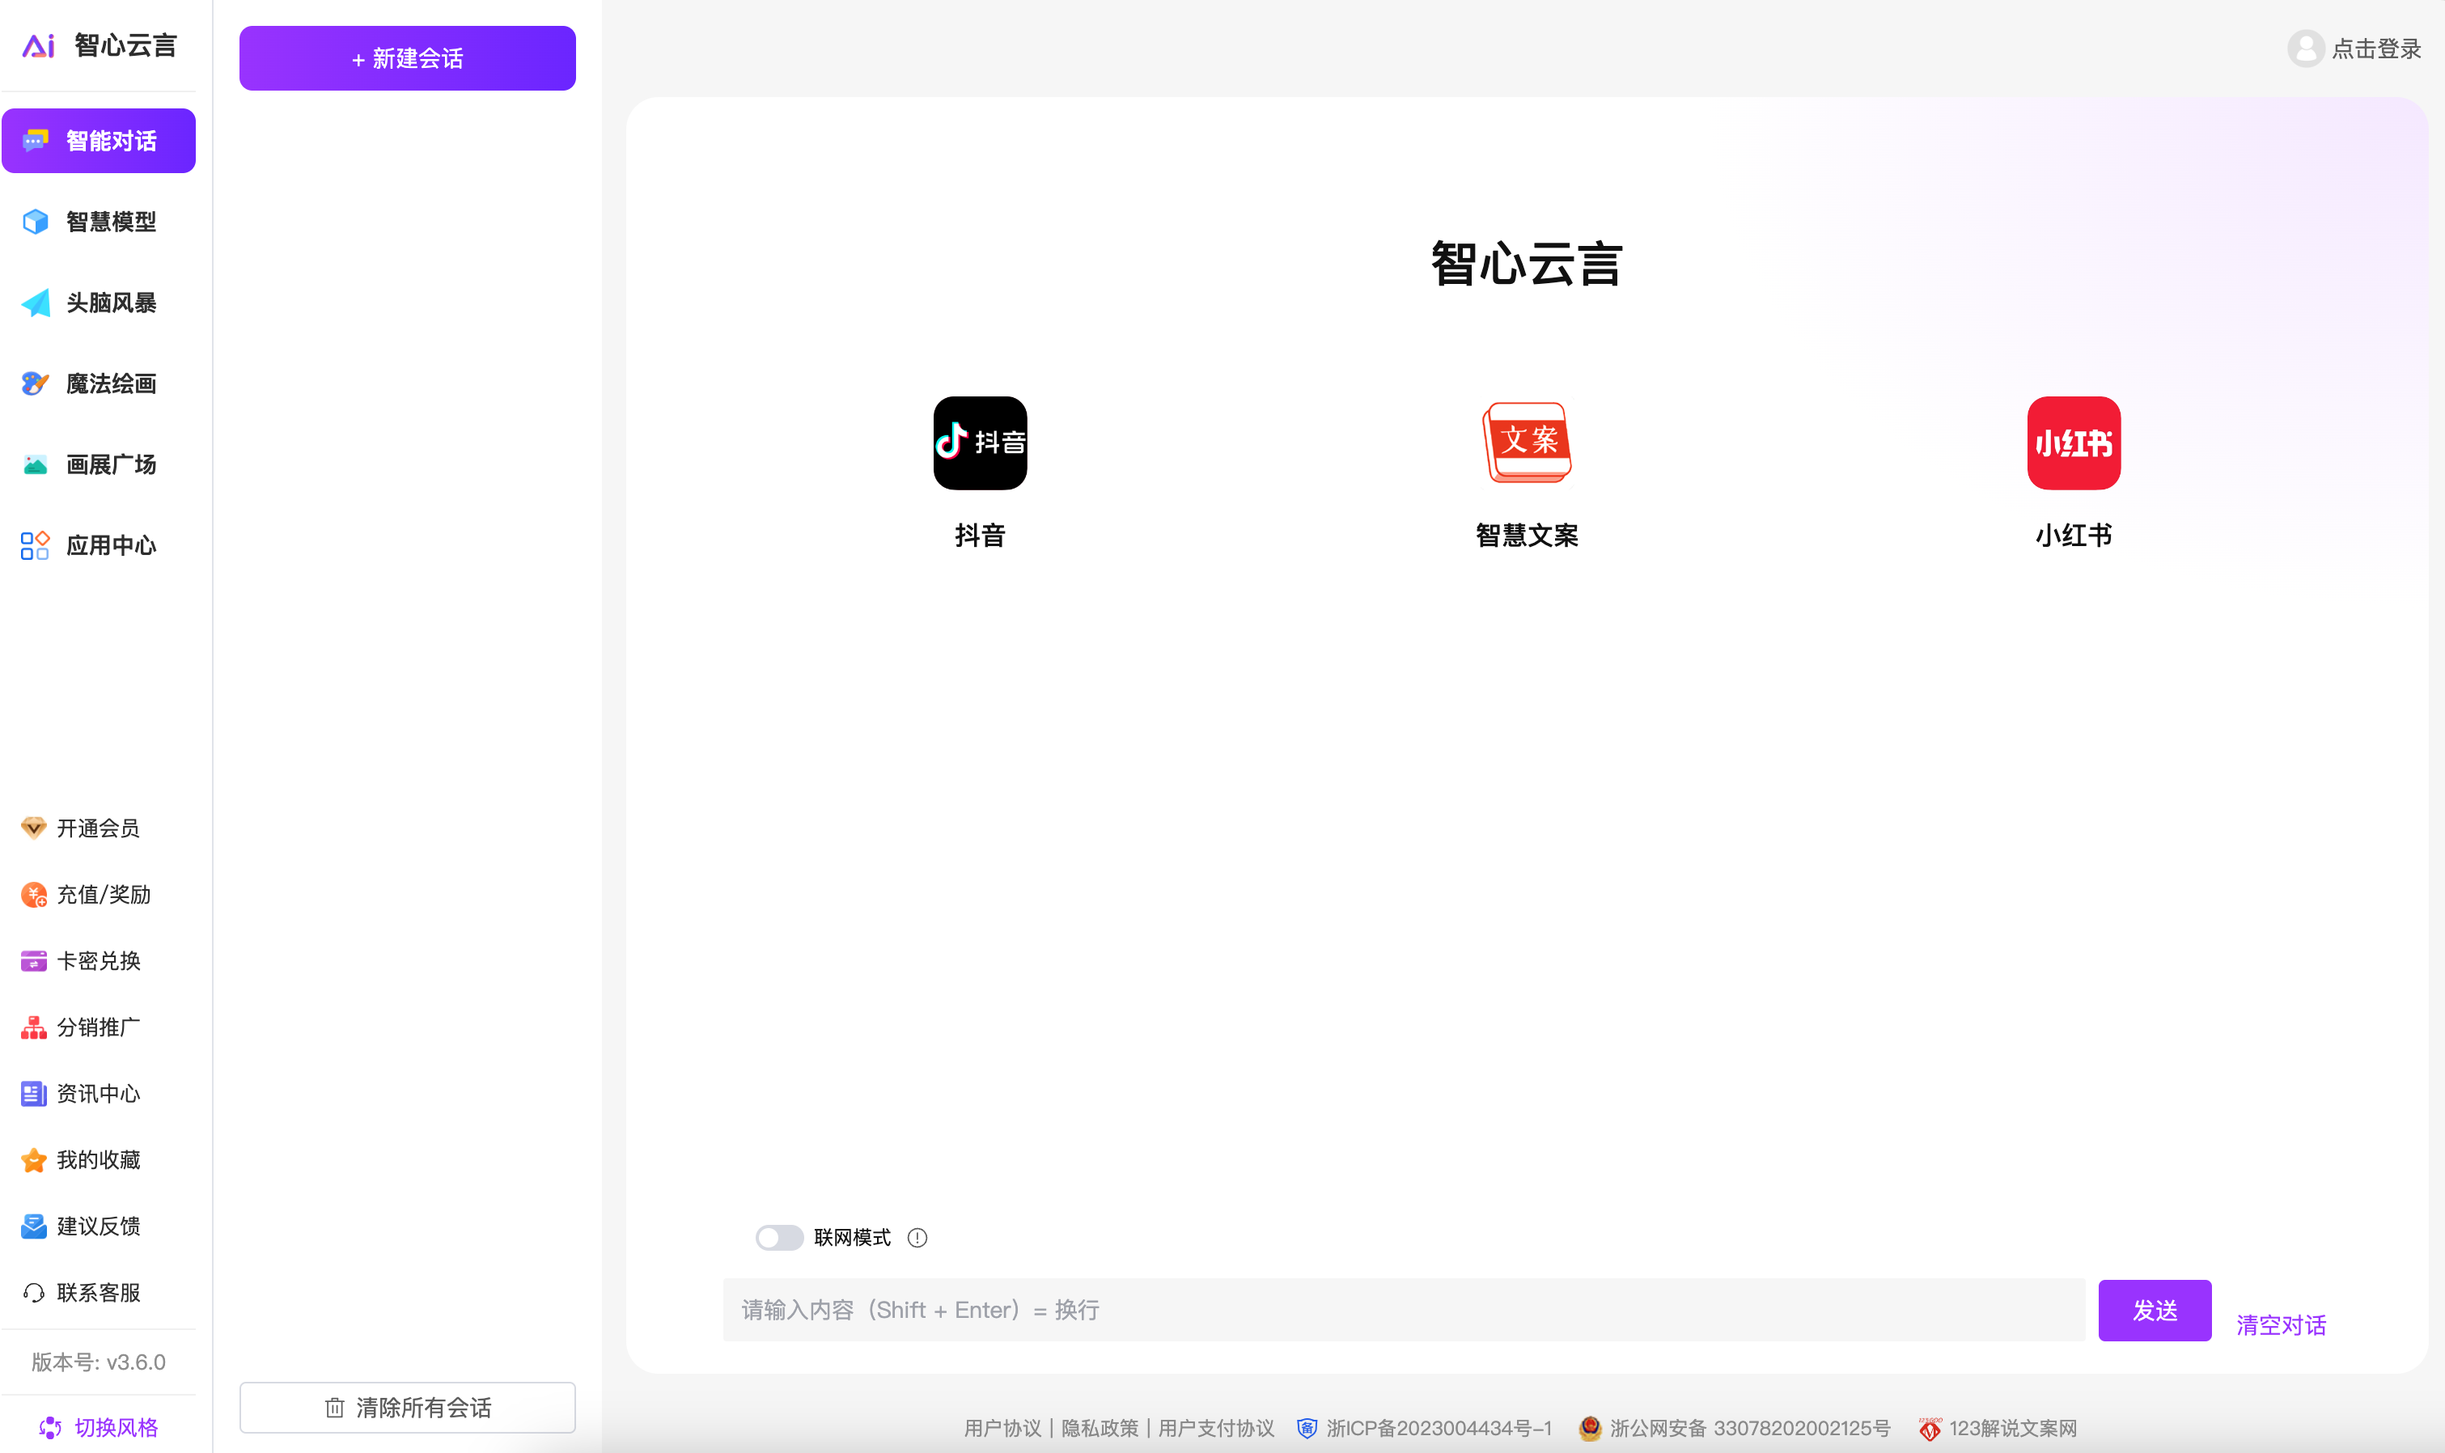The width and height of the screenshot is (2445, 1453).
Task: Click the 抖音 label under the icon
Action: pos(979,535)
